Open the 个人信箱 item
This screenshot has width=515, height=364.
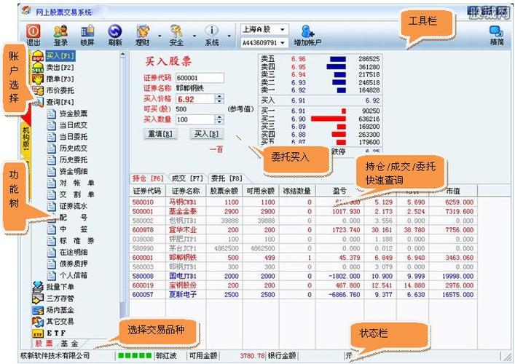[68, 275]
